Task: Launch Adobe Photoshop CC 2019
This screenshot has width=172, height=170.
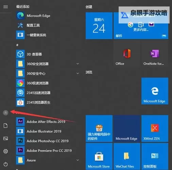Action: click(48, 141)
